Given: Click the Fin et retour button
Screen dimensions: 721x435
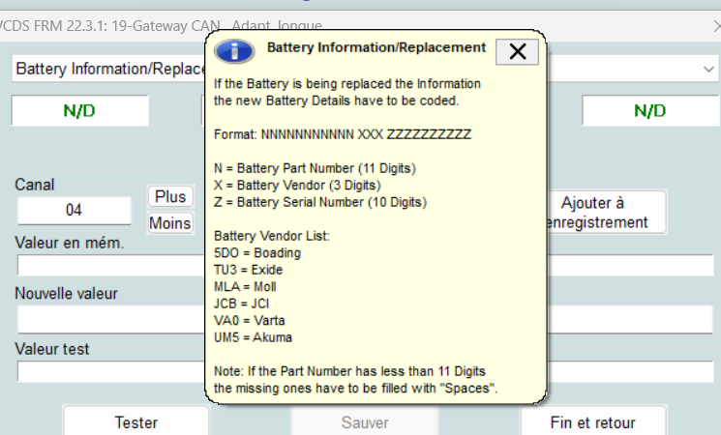Looking at the screenshot, I should (593, 422).
